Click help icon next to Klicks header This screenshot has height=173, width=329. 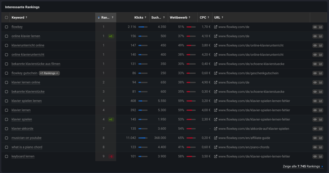click(x=145, y=18)
